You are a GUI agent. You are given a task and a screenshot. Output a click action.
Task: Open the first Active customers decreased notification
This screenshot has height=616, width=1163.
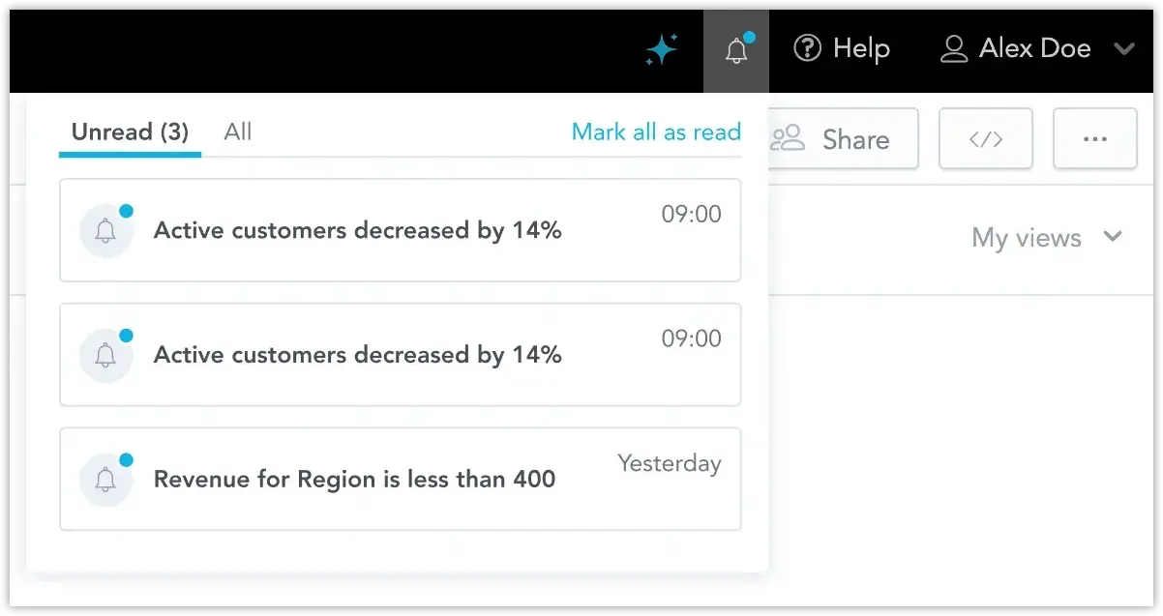click(x=357, y=230)
